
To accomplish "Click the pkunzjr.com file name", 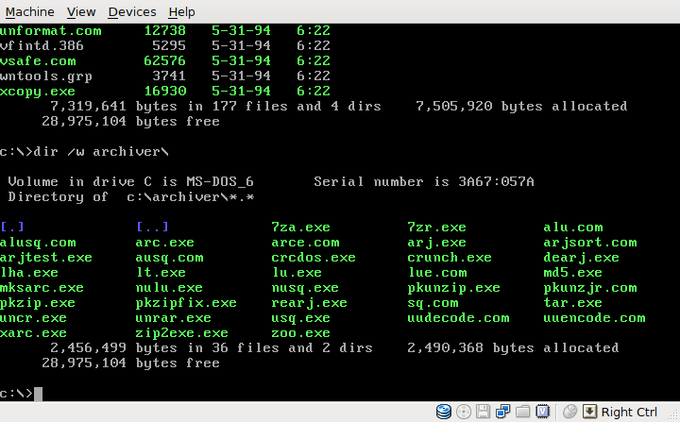I will 590,288.
